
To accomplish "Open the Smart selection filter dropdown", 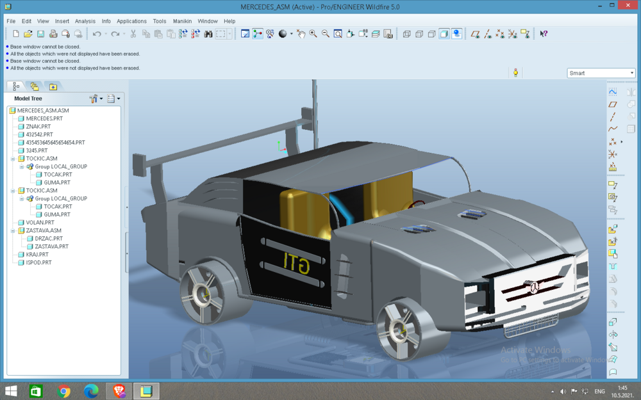I will pyautogui.click(x=601, y=73).
